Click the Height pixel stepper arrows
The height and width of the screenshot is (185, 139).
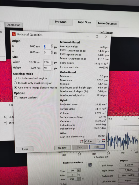pos(52,68)
